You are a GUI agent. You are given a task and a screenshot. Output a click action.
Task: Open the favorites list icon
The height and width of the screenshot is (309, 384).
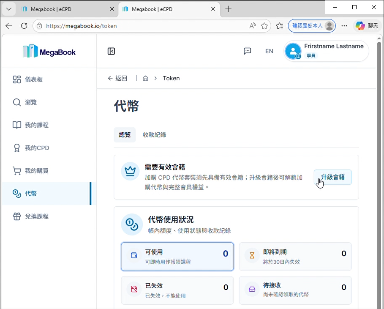click(279, 26)
